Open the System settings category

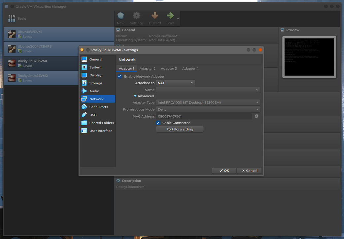click(98, 67)
